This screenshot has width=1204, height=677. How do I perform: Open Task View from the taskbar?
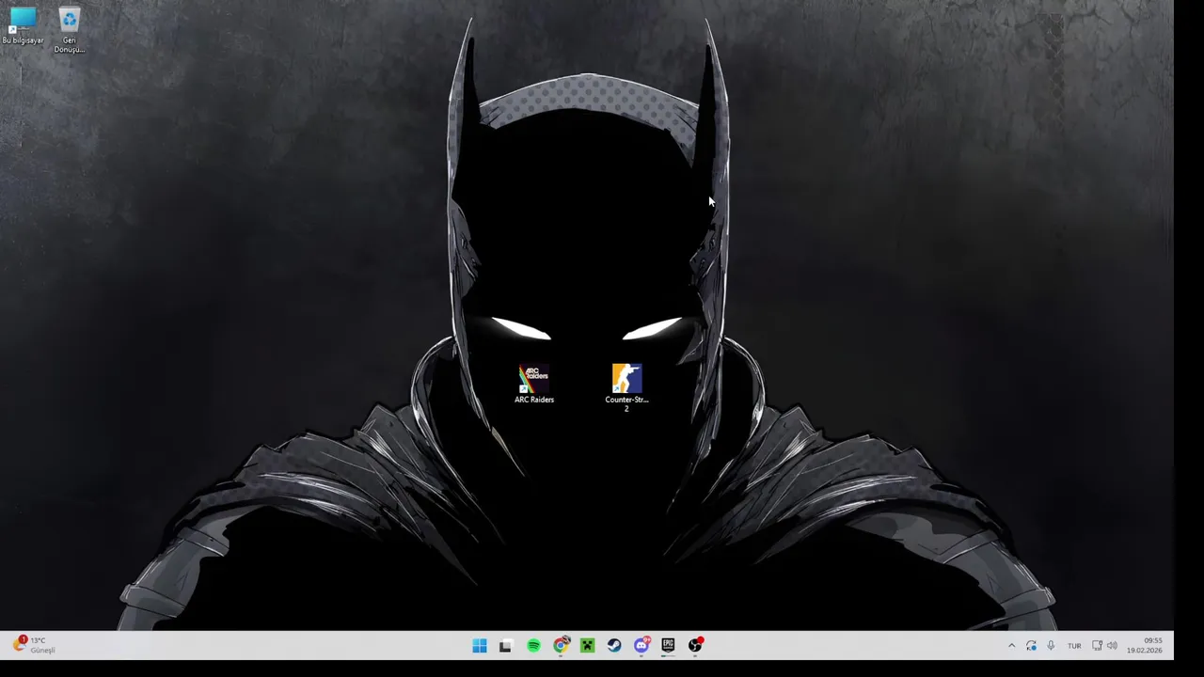click(x=506, y=645)
